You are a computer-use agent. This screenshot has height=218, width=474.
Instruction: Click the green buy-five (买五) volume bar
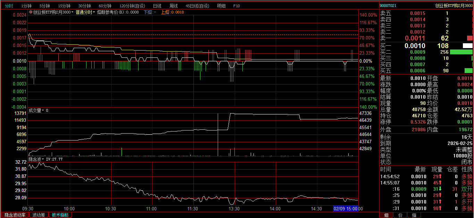pos(468,71)
